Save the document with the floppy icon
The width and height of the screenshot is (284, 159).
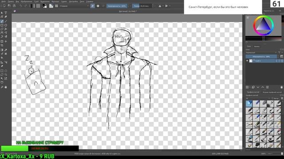[x=14, y=6]
